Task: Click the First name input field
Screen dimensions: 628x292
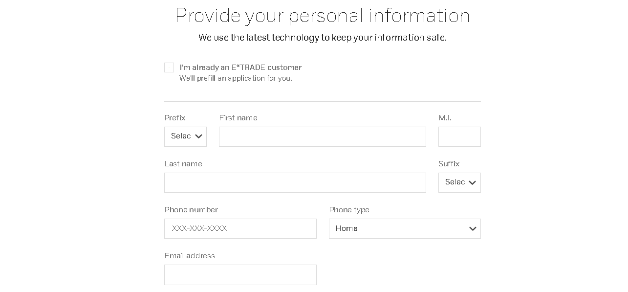Action: click(x=323, y=136)
